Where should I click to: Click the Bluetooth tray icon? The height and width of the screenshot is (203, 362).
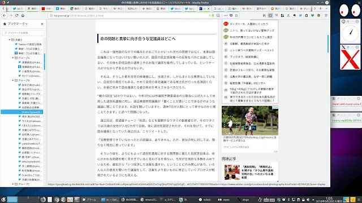tap(288, 200)
